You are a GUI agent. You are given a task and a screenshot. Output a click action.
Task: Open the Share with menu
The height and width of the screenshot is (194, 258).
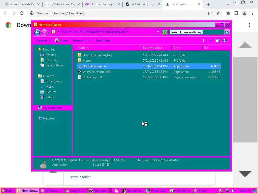tap(81, 40)
